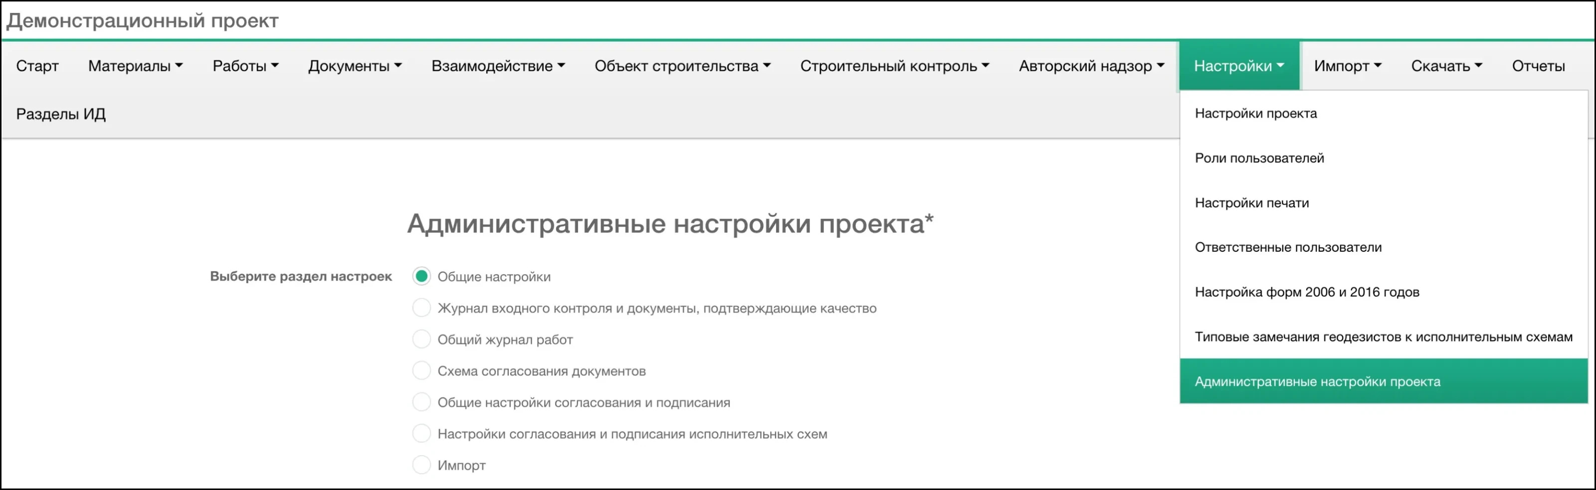The height and width of the screenshot is (490, 1596).
Task: Choose the Общий журнал работ option
Action: (422, 339)
